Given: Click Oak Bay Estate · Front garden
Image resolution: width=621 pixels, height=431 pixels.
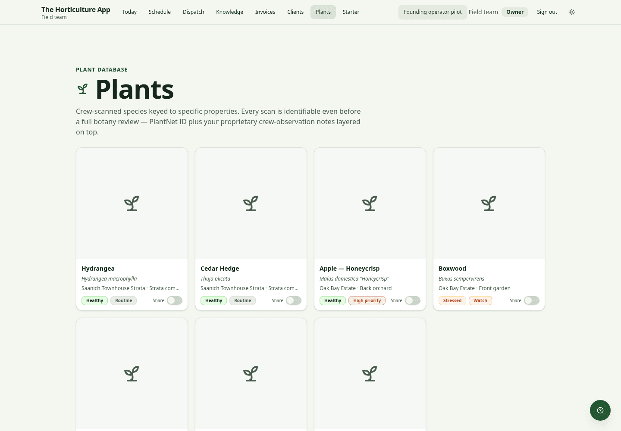Looking at the screenshot, I should coord(474,288).
